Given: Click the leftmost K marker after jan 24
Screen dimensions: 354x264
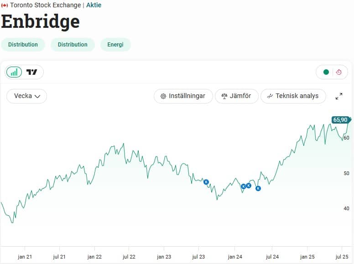Looking at the screenshot, I should (243, 186).
